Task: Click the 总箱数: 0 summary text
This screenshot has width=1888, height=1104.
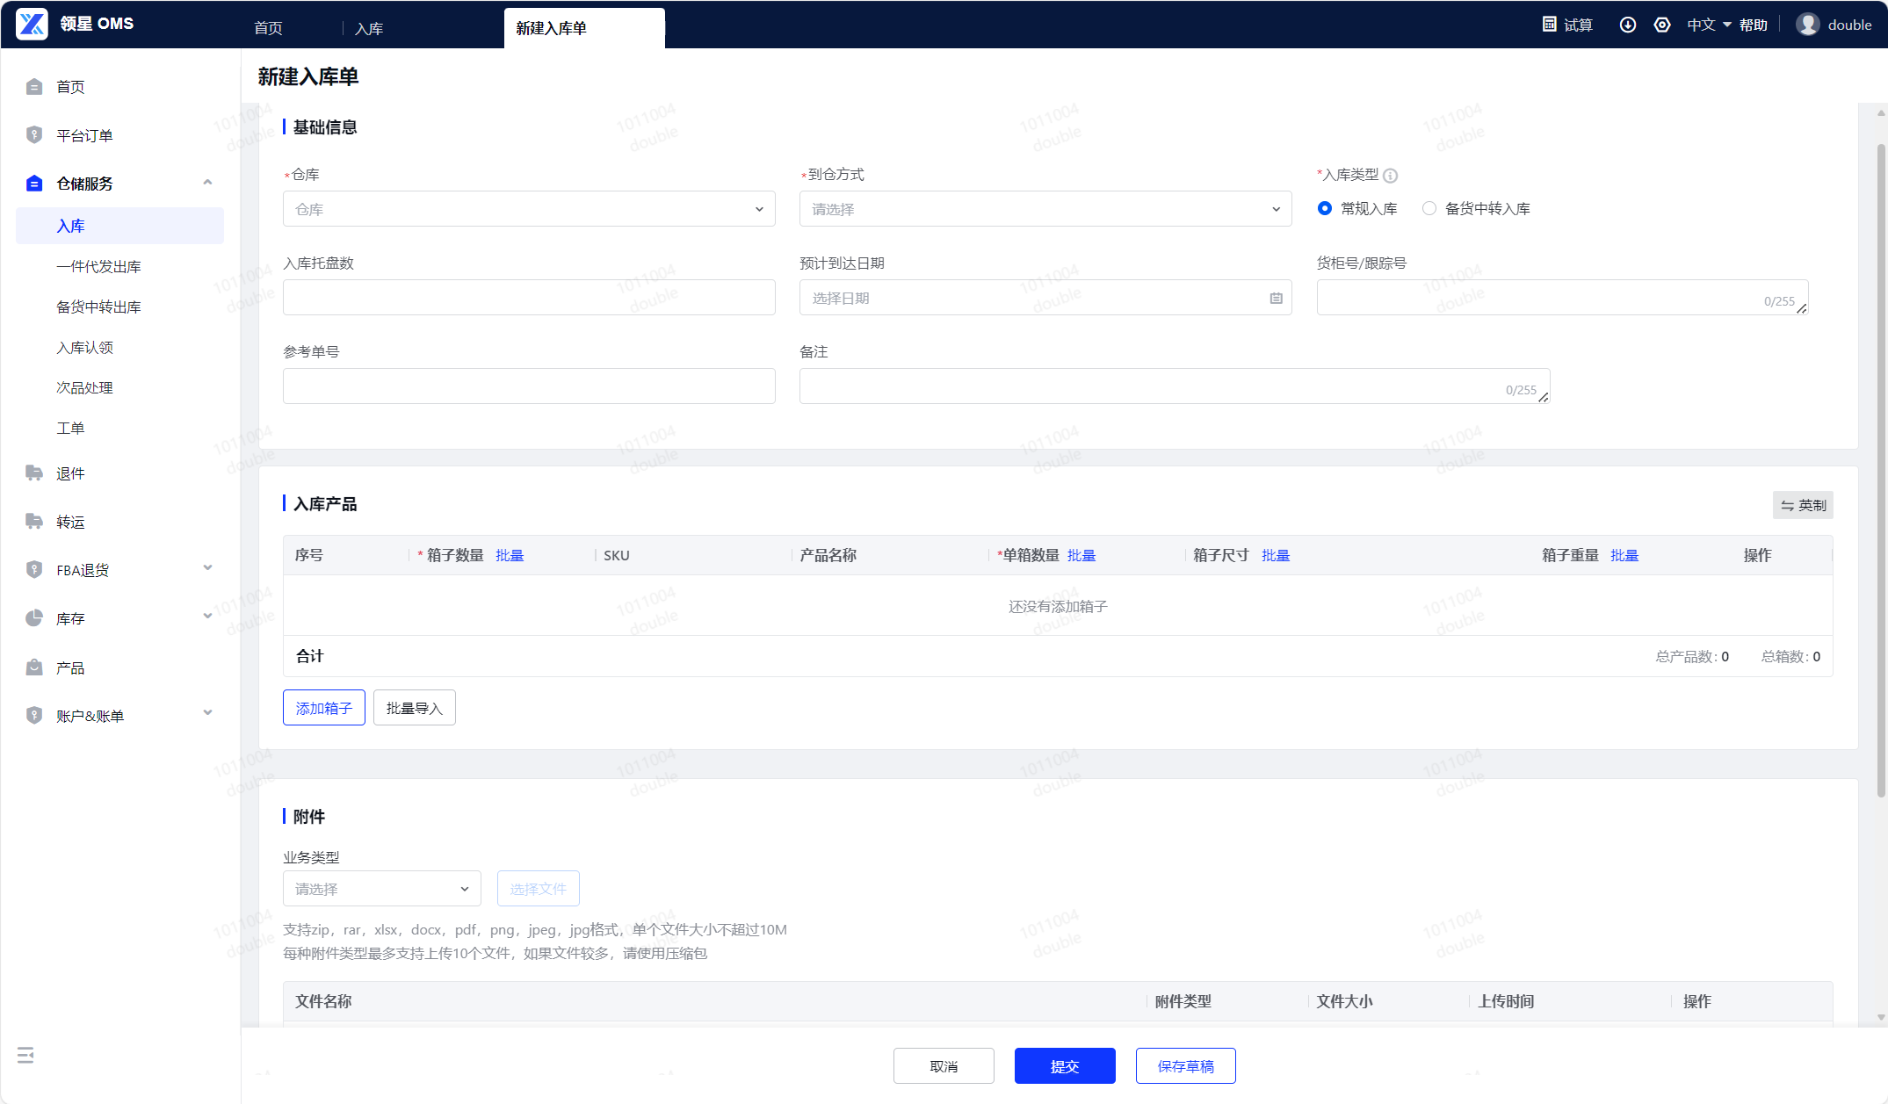Action: pos(1790,656)
